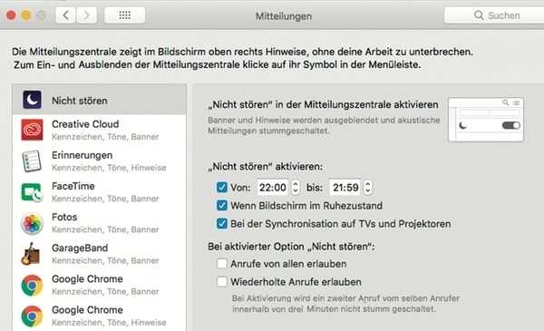The image size is (544, 331).
Task: Toggle Wenn Bildschirm im Ruhezustand checkbox
Action: click(222, 205)
